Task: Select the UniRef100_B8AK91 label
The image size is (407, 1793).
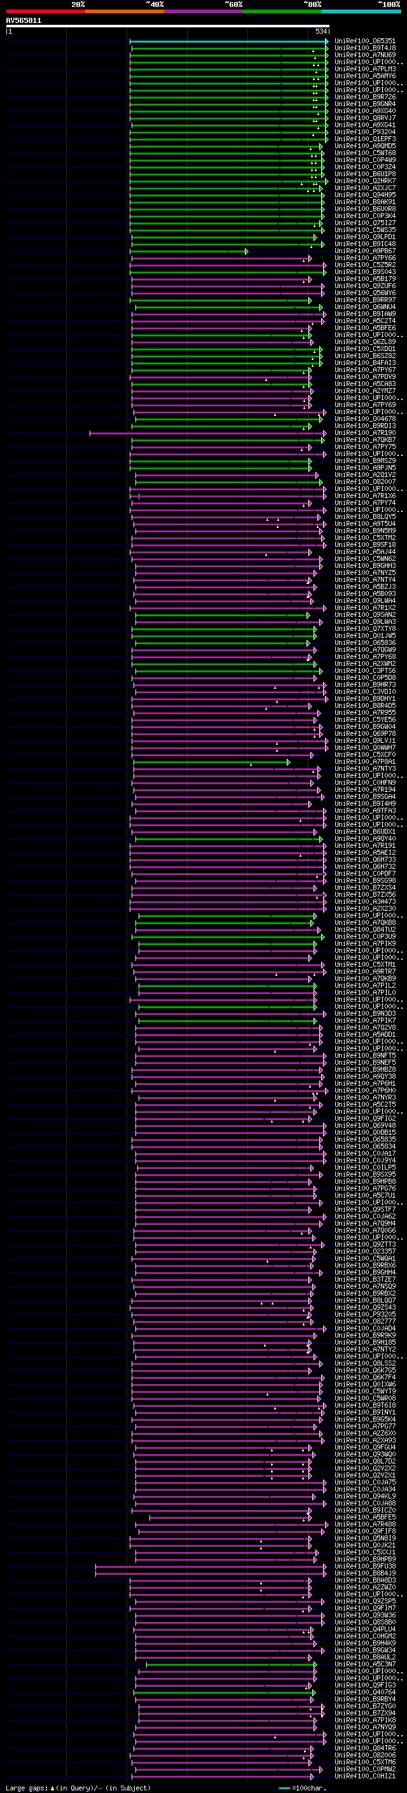Action: [365, 202]
